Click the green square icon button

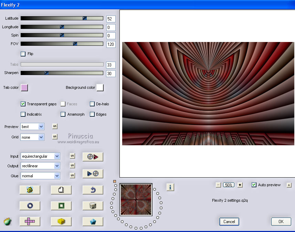[61, 205]
